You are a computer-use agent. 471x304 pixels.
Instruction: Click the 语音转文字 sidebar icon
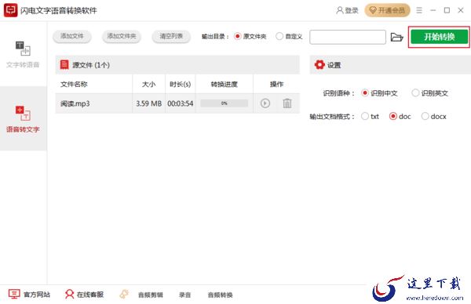(23, 114)
